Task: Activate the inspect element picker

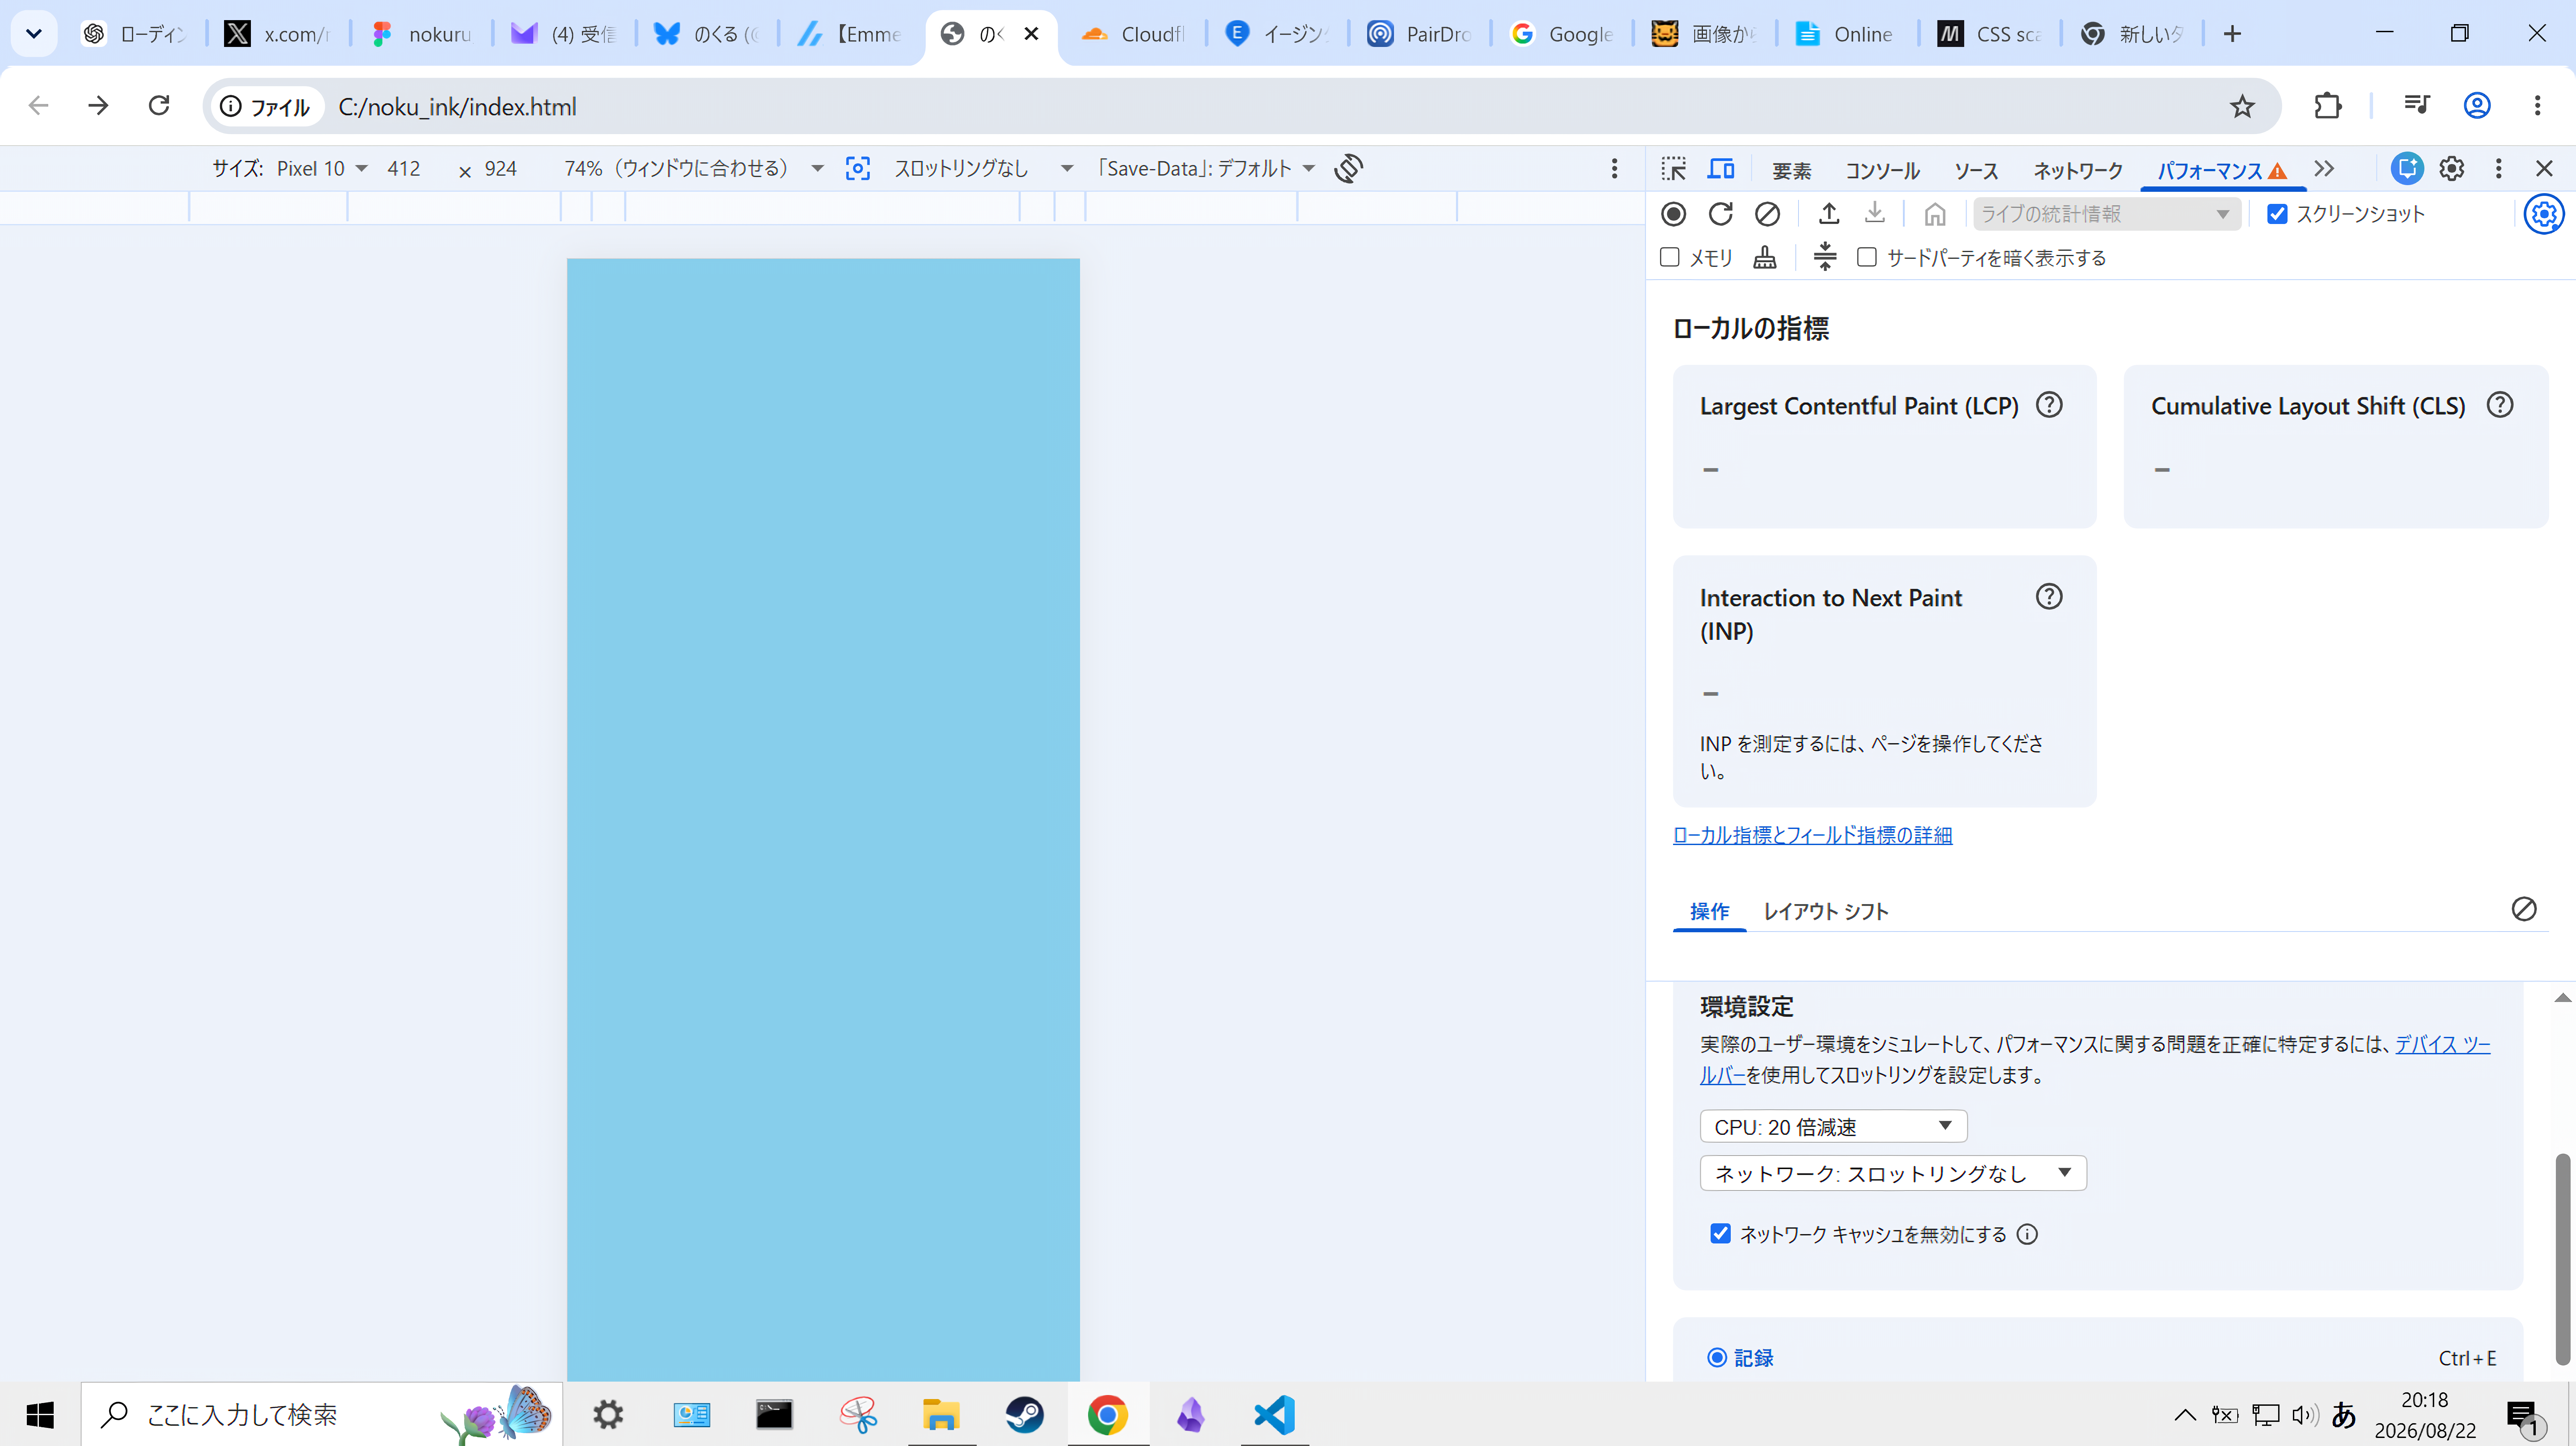Action: pos(1673,169)
